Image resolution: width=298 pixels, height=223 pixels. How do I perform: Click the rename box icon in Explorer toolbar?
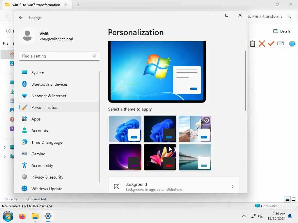pos(281,44)
